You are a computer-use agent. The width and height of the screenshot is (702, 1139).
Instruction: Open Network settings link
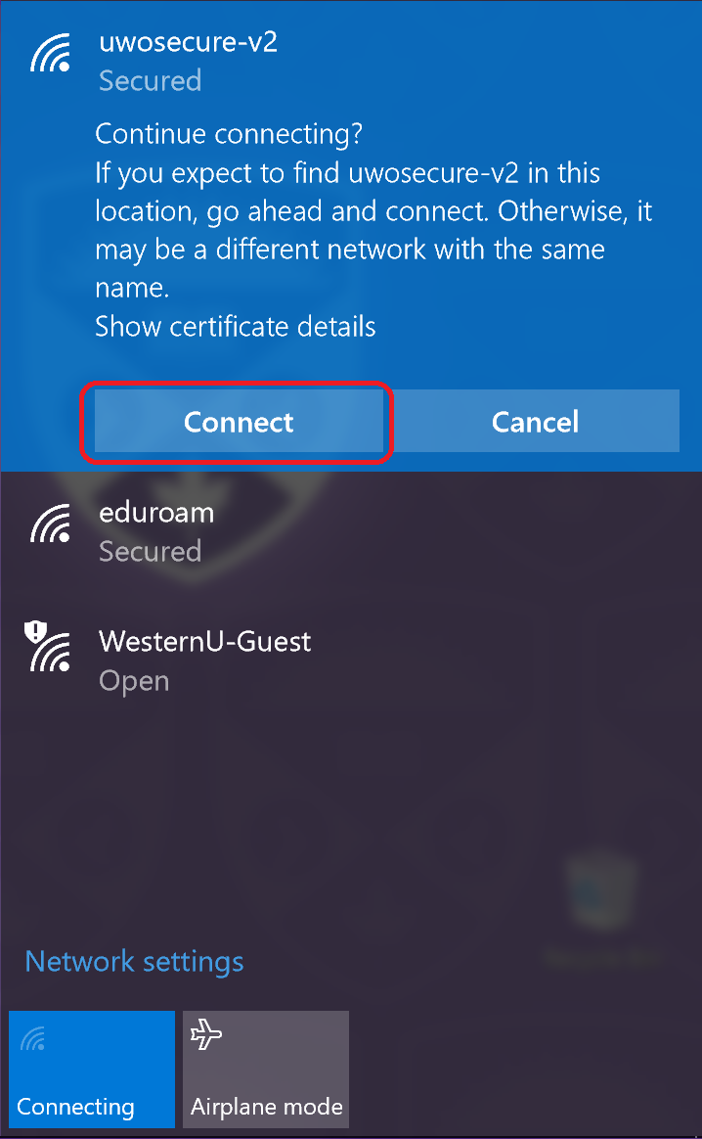coord(134,961)
